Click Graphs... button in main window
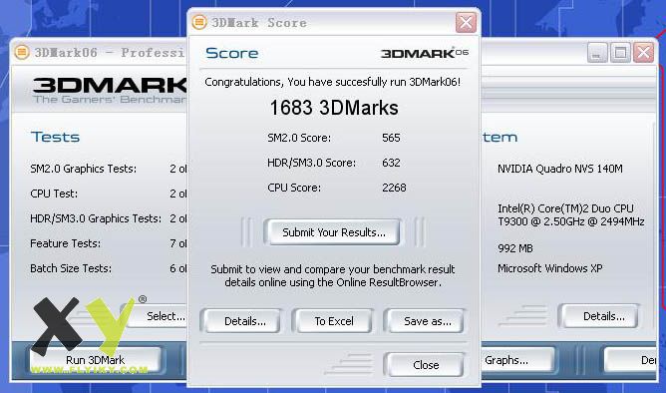The height and width of the screenshot is (393, 666). tap(517, 360)
